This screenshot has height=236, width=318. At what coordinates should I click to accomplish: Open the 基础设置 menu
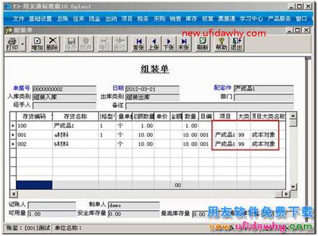pyautogui.click(x=40, y=18)
